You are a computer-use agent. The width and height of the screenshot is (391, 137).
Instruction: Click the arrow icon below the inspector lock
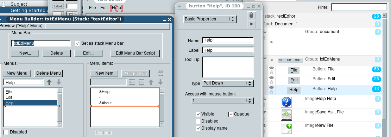click(x=251, y=24)
